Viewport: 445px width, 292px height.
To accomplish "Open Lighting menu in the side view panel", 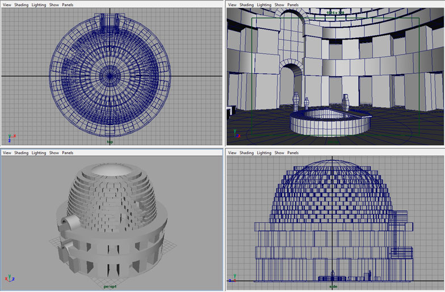I will click(x=264, y=153).
